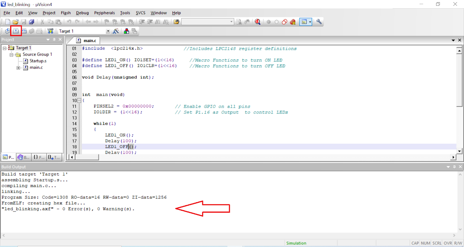Click the Simulation status bar label
Image resolution: width=464 pixels, height=247 pixels.
297,243
